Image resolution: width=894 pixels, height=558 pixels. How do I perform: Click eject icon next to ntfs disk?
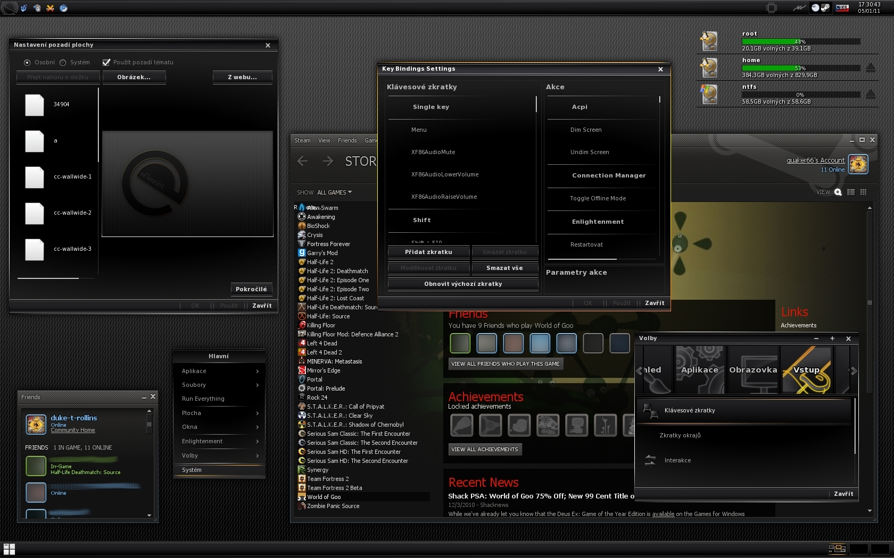(871, 94)
